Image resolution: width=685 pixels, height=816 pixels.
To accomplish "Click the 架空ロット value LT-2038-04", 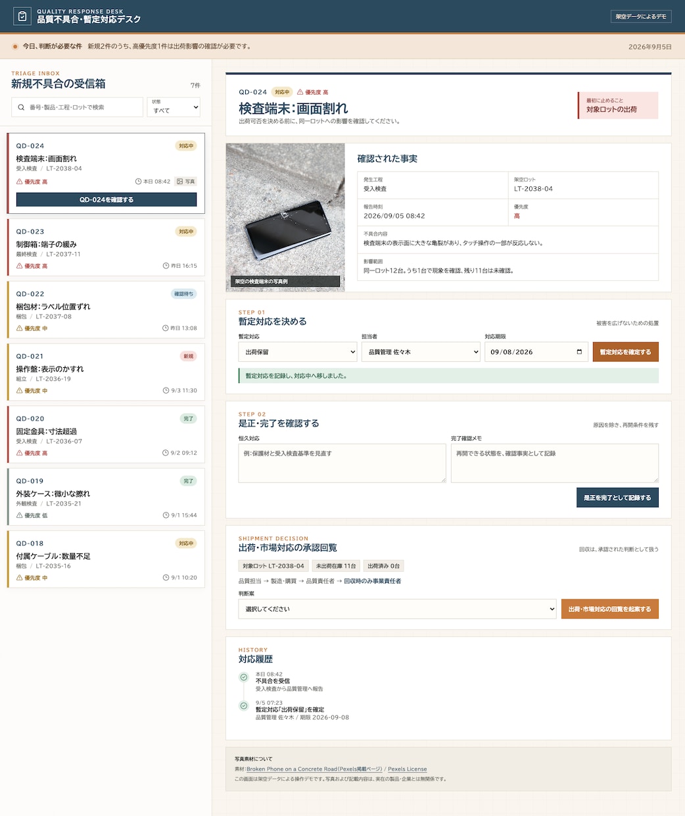I will point(533,189).
